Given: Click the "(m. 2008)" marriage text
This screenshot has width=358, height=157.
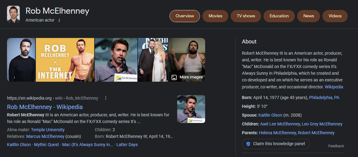Looking at the screenshot, I should 292,115.
